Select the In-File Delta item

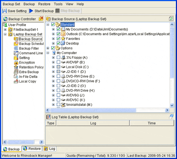click(26, 77)
